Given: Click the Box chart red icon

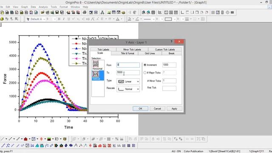Looking at the screenshot, I should tap(41, 139).
